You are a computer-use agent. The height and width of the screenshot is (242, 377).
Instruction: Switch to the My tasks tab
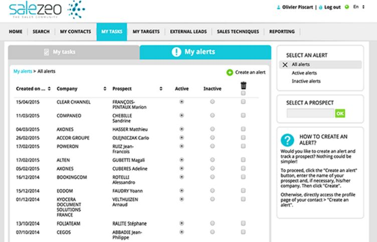pyautogui.click(x=74, y=52)
